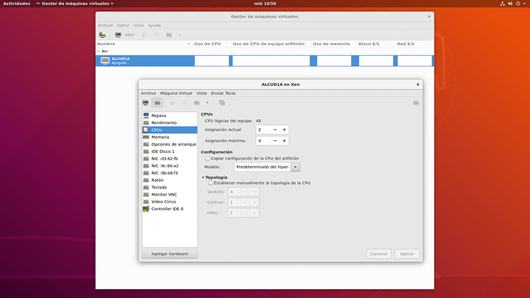The height and width of the screenshot is (298, 530).
Task: Click the Nombre column sort arrow
Action: [x=188, y=44]
